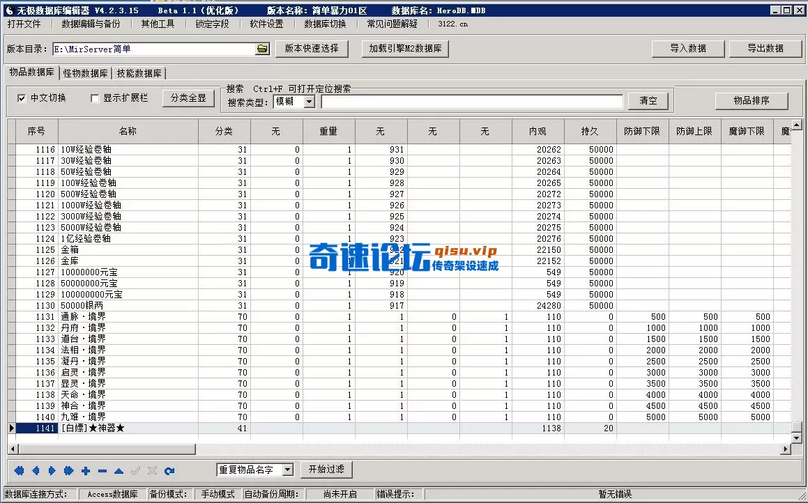Refresh data with the circular arrow icon
This screenshot has height=503, width=808.
(168, 470)
